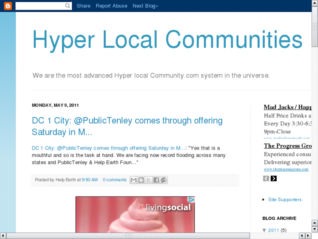Click the inline DC 1 City post link
The height and width of the screenshot is (239, 318).
coord(108,148)
